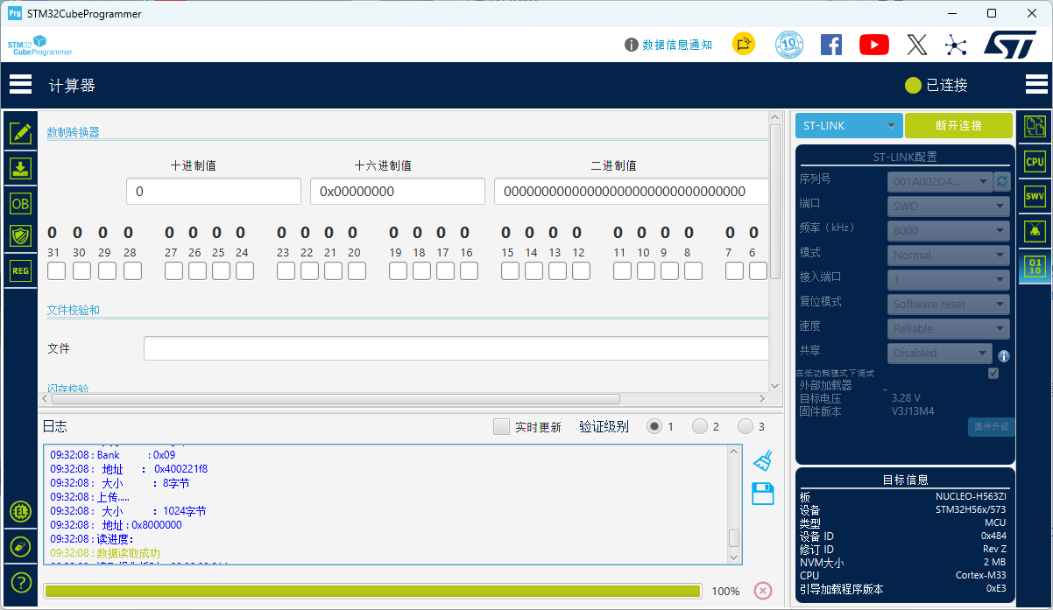1053x610 pixels.
Task: Click the yellow external link icon in header
Action: point(744,44)
